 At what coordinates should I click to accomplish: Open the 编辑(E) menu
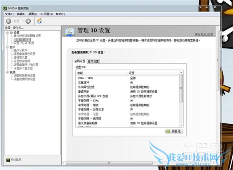[21, 14]
